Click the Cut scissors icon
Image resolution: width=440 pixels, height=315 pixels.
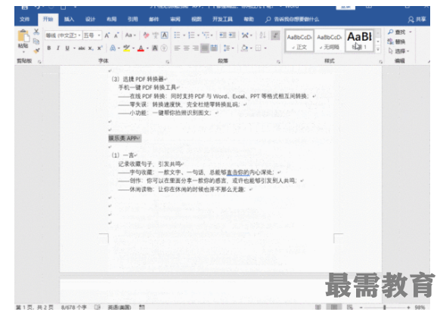(x=36, y=32)
